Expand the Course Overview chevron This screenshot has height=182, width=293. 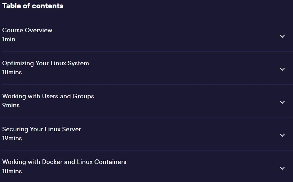282,36
